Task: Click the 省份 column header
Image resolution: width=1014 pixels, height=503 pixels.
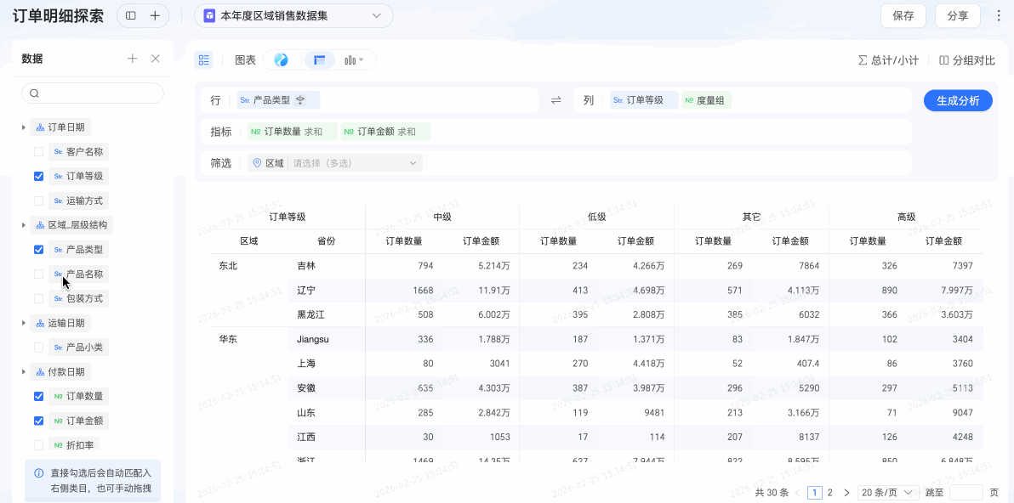Action: pyautogui.click(x=326, y=240)
